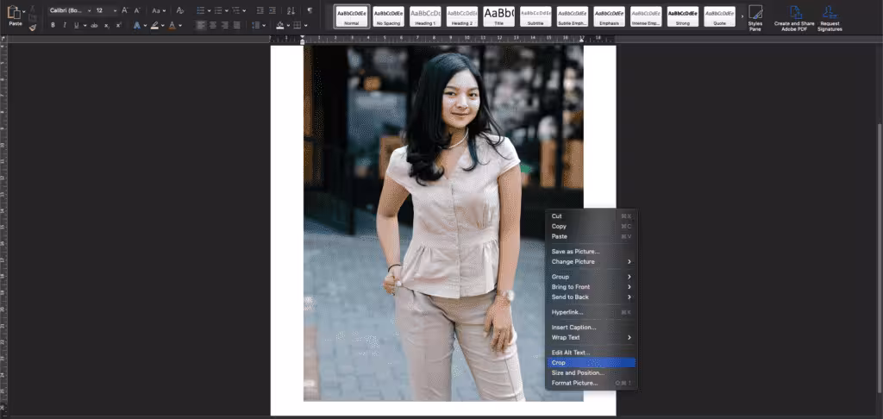Viewport: 883px width, 419px height.
Task: Toggle Strikethrough formatting
Action: pos(94,25)
